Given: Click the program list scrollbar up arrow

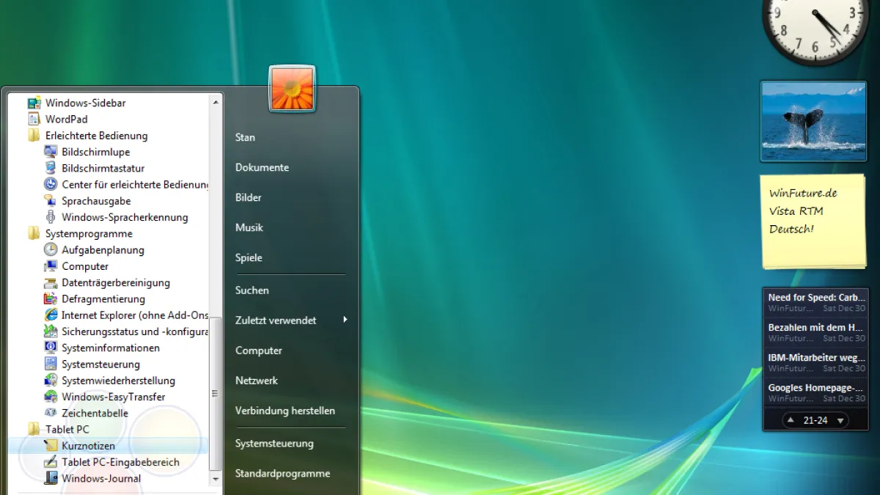Looking at the screenshot, I should coord(216,102).
